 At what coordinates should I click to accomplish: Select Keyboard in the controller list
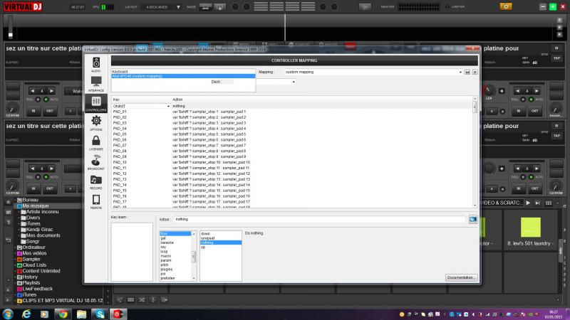[124, 72]
